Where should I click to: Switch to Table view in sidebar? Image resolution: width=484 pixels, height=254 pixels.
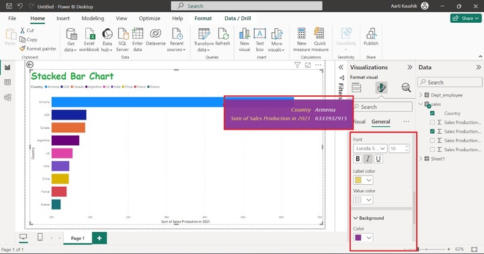coord(7,82)
